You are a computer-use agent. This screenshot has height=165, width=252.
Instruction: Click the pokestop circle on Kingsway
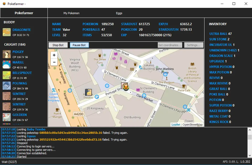coord(70,91)
